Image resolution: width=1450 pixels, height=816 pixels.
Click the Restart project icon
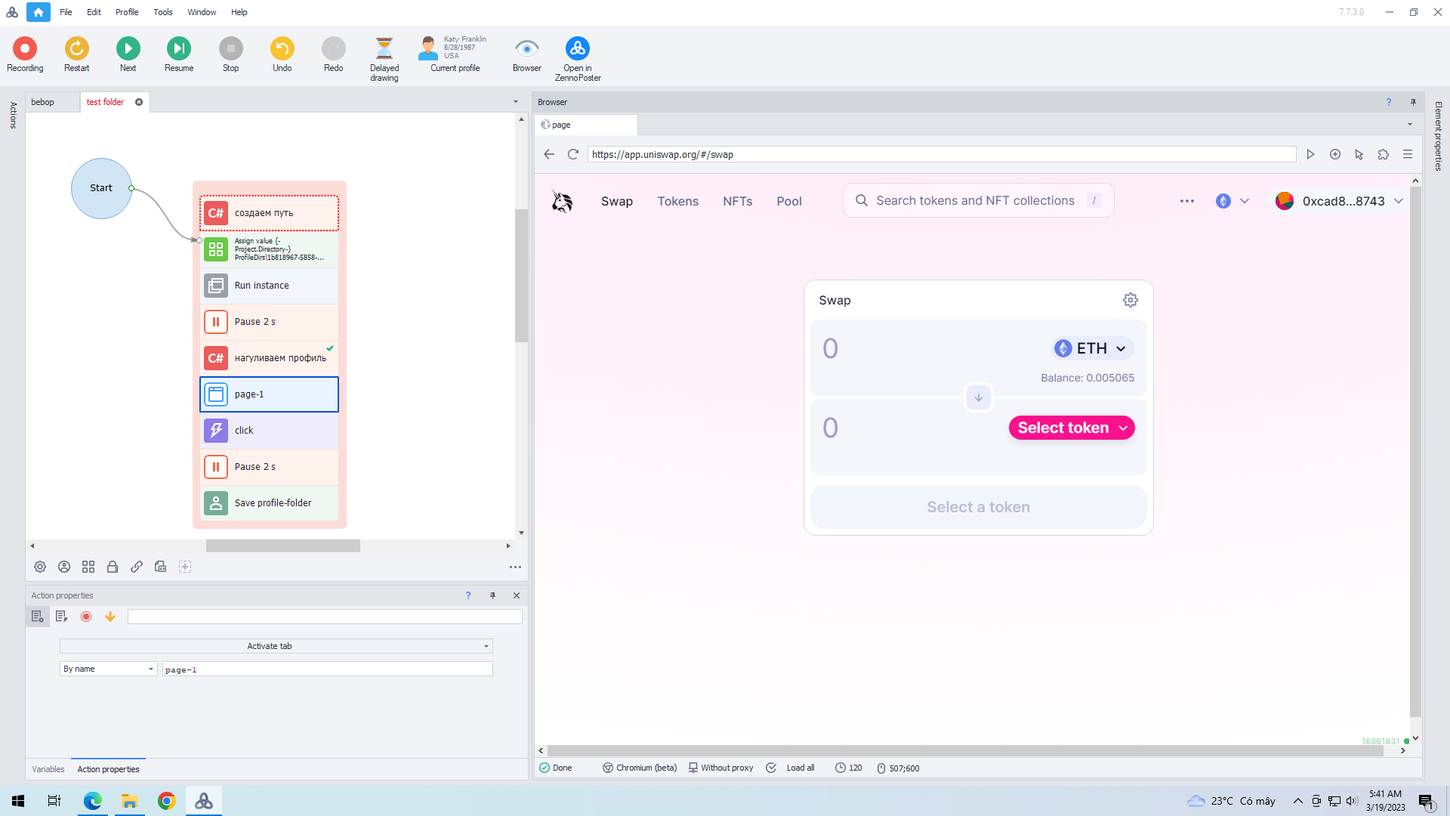click(76, 49)
